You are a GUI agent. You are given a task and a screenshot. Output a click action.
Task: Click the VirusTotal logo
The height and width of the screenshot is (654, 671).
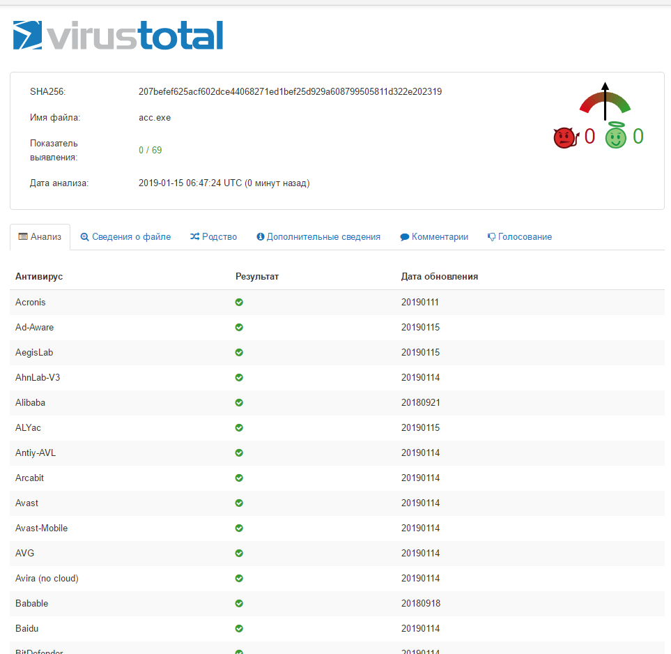coord(118,36)
